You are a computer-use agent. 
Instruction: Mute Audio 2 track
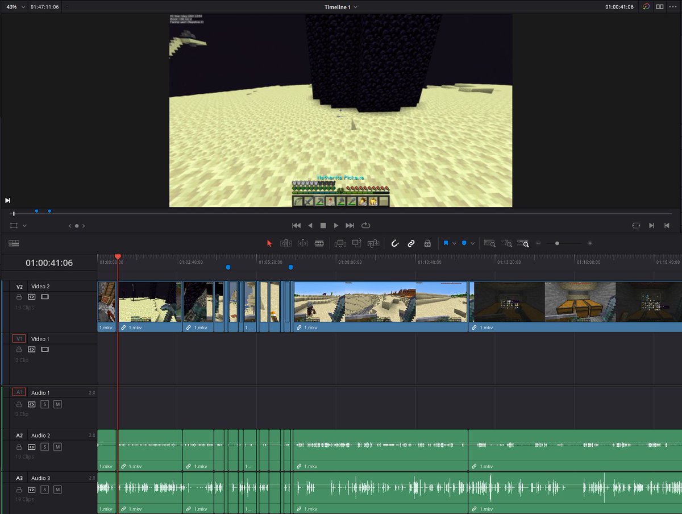click(57, 447)
